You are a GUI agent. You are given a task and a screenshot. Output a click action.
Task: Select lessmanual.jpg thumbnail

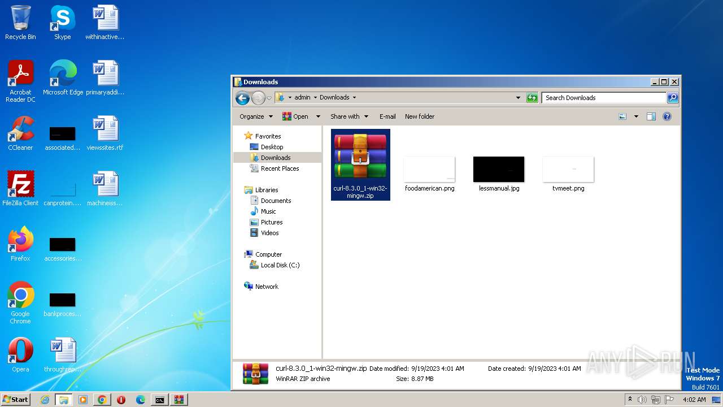(x=499, y=170)
